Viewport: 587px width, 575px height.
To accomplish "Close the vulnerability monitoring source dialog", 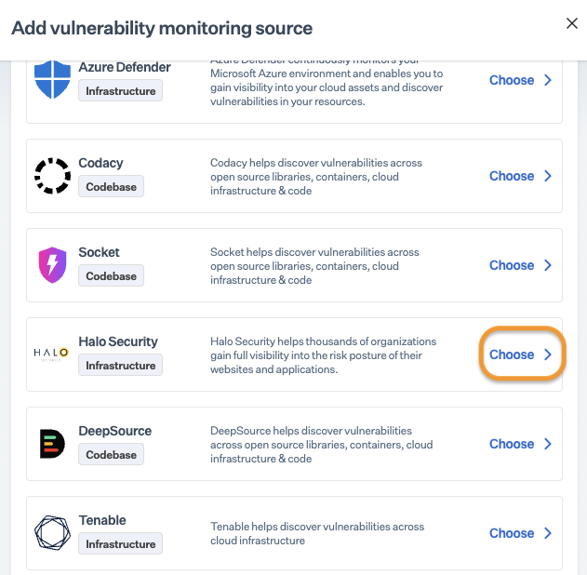I will pyautogui.click(x=572, y=24).
